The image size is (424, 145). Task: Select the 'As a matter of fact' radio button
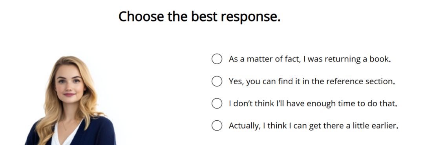point(217,59)
